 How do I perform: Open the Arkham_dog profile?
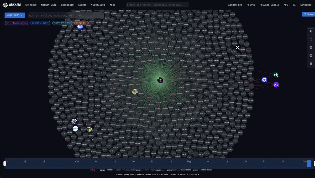pyautogui.click(x=235, y=5)
